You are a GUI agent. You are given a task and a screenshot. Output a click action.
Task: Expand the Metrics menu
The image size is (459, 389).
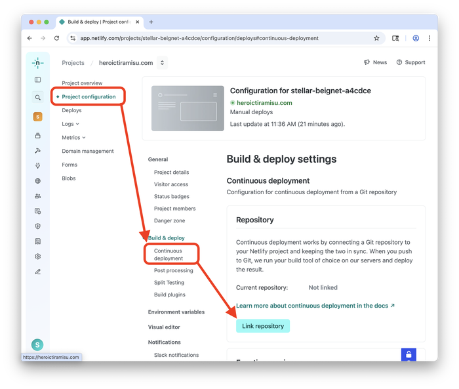tap(73, 137)
